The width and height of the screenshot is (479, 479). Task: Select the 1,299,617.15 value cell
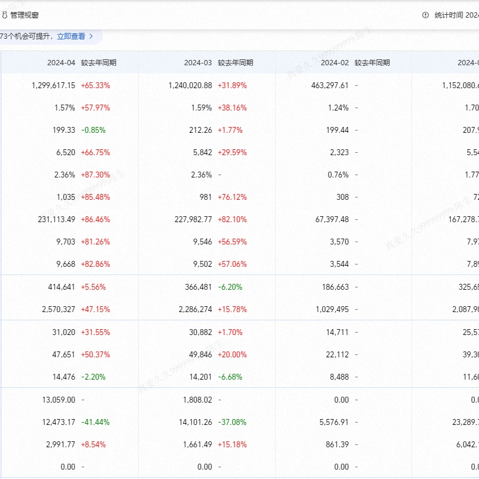(53, 85)
